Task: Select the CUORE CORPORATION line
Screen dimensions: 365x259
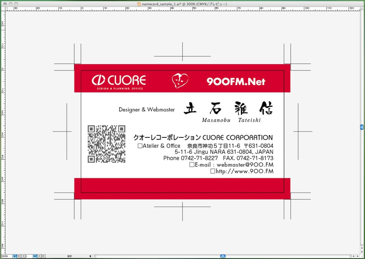Action: coord(203,137)
